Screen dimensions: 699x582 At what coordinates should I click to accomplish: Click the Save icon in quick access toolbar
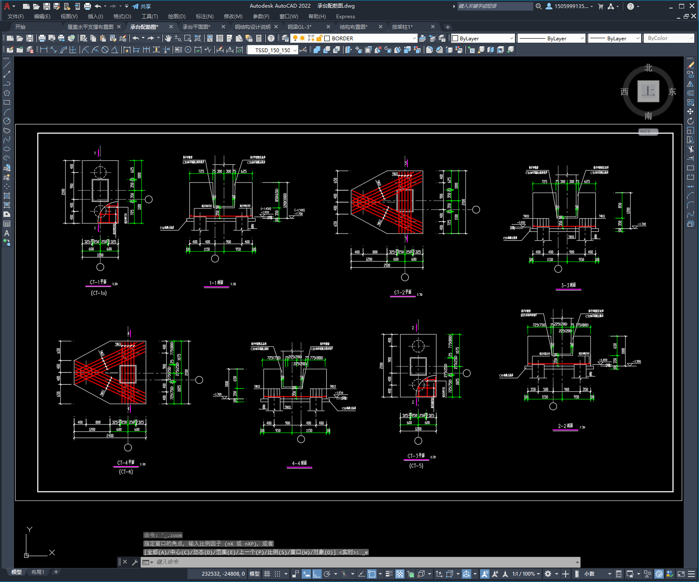[47, 6]
